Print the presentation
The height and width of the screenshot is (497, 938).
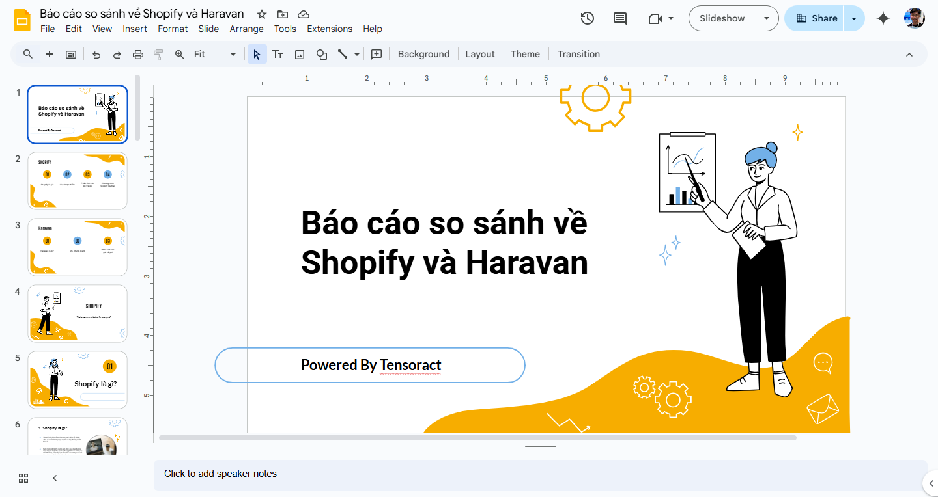pos(138,55)
